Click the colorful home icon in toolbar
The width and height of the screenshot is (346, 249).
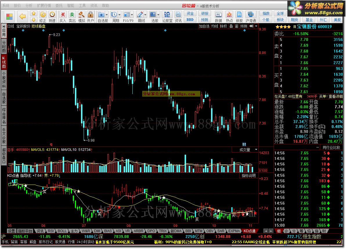click(x=10, y=17)
